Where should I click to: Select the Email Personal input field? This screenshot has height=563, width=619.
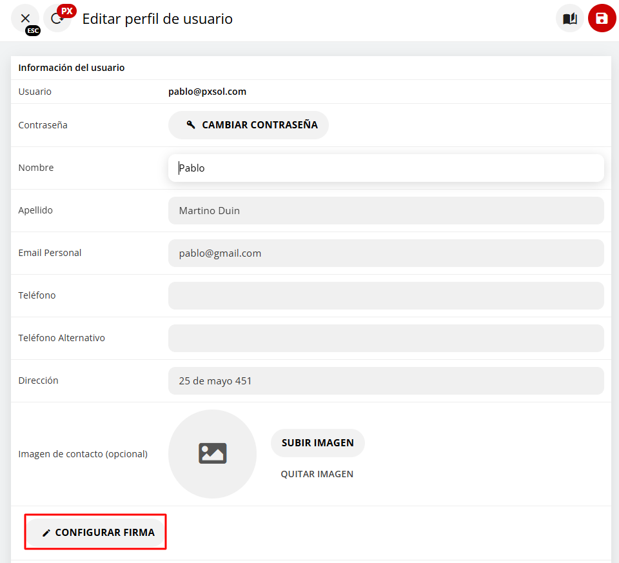(x=386, y=253)
